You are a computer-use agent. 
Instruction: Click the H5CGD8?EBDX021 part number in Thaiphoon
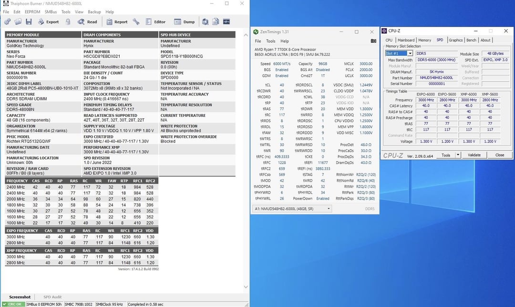pos(102,56)
